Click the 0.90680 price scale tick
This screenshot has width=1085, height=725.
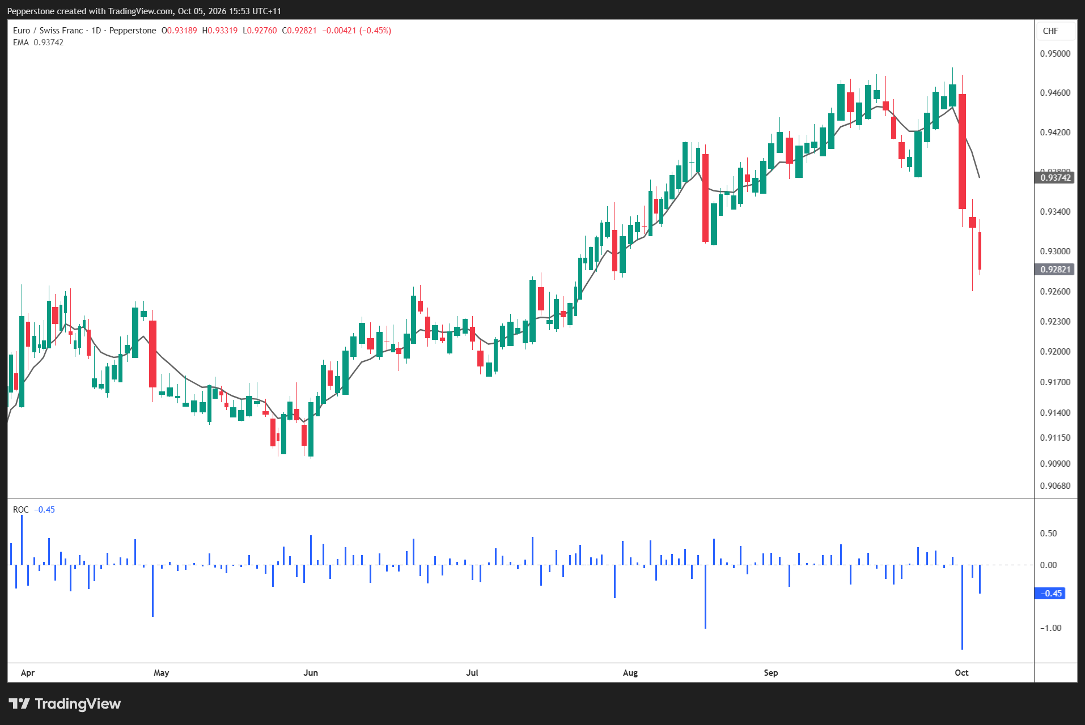point(1055,486)
